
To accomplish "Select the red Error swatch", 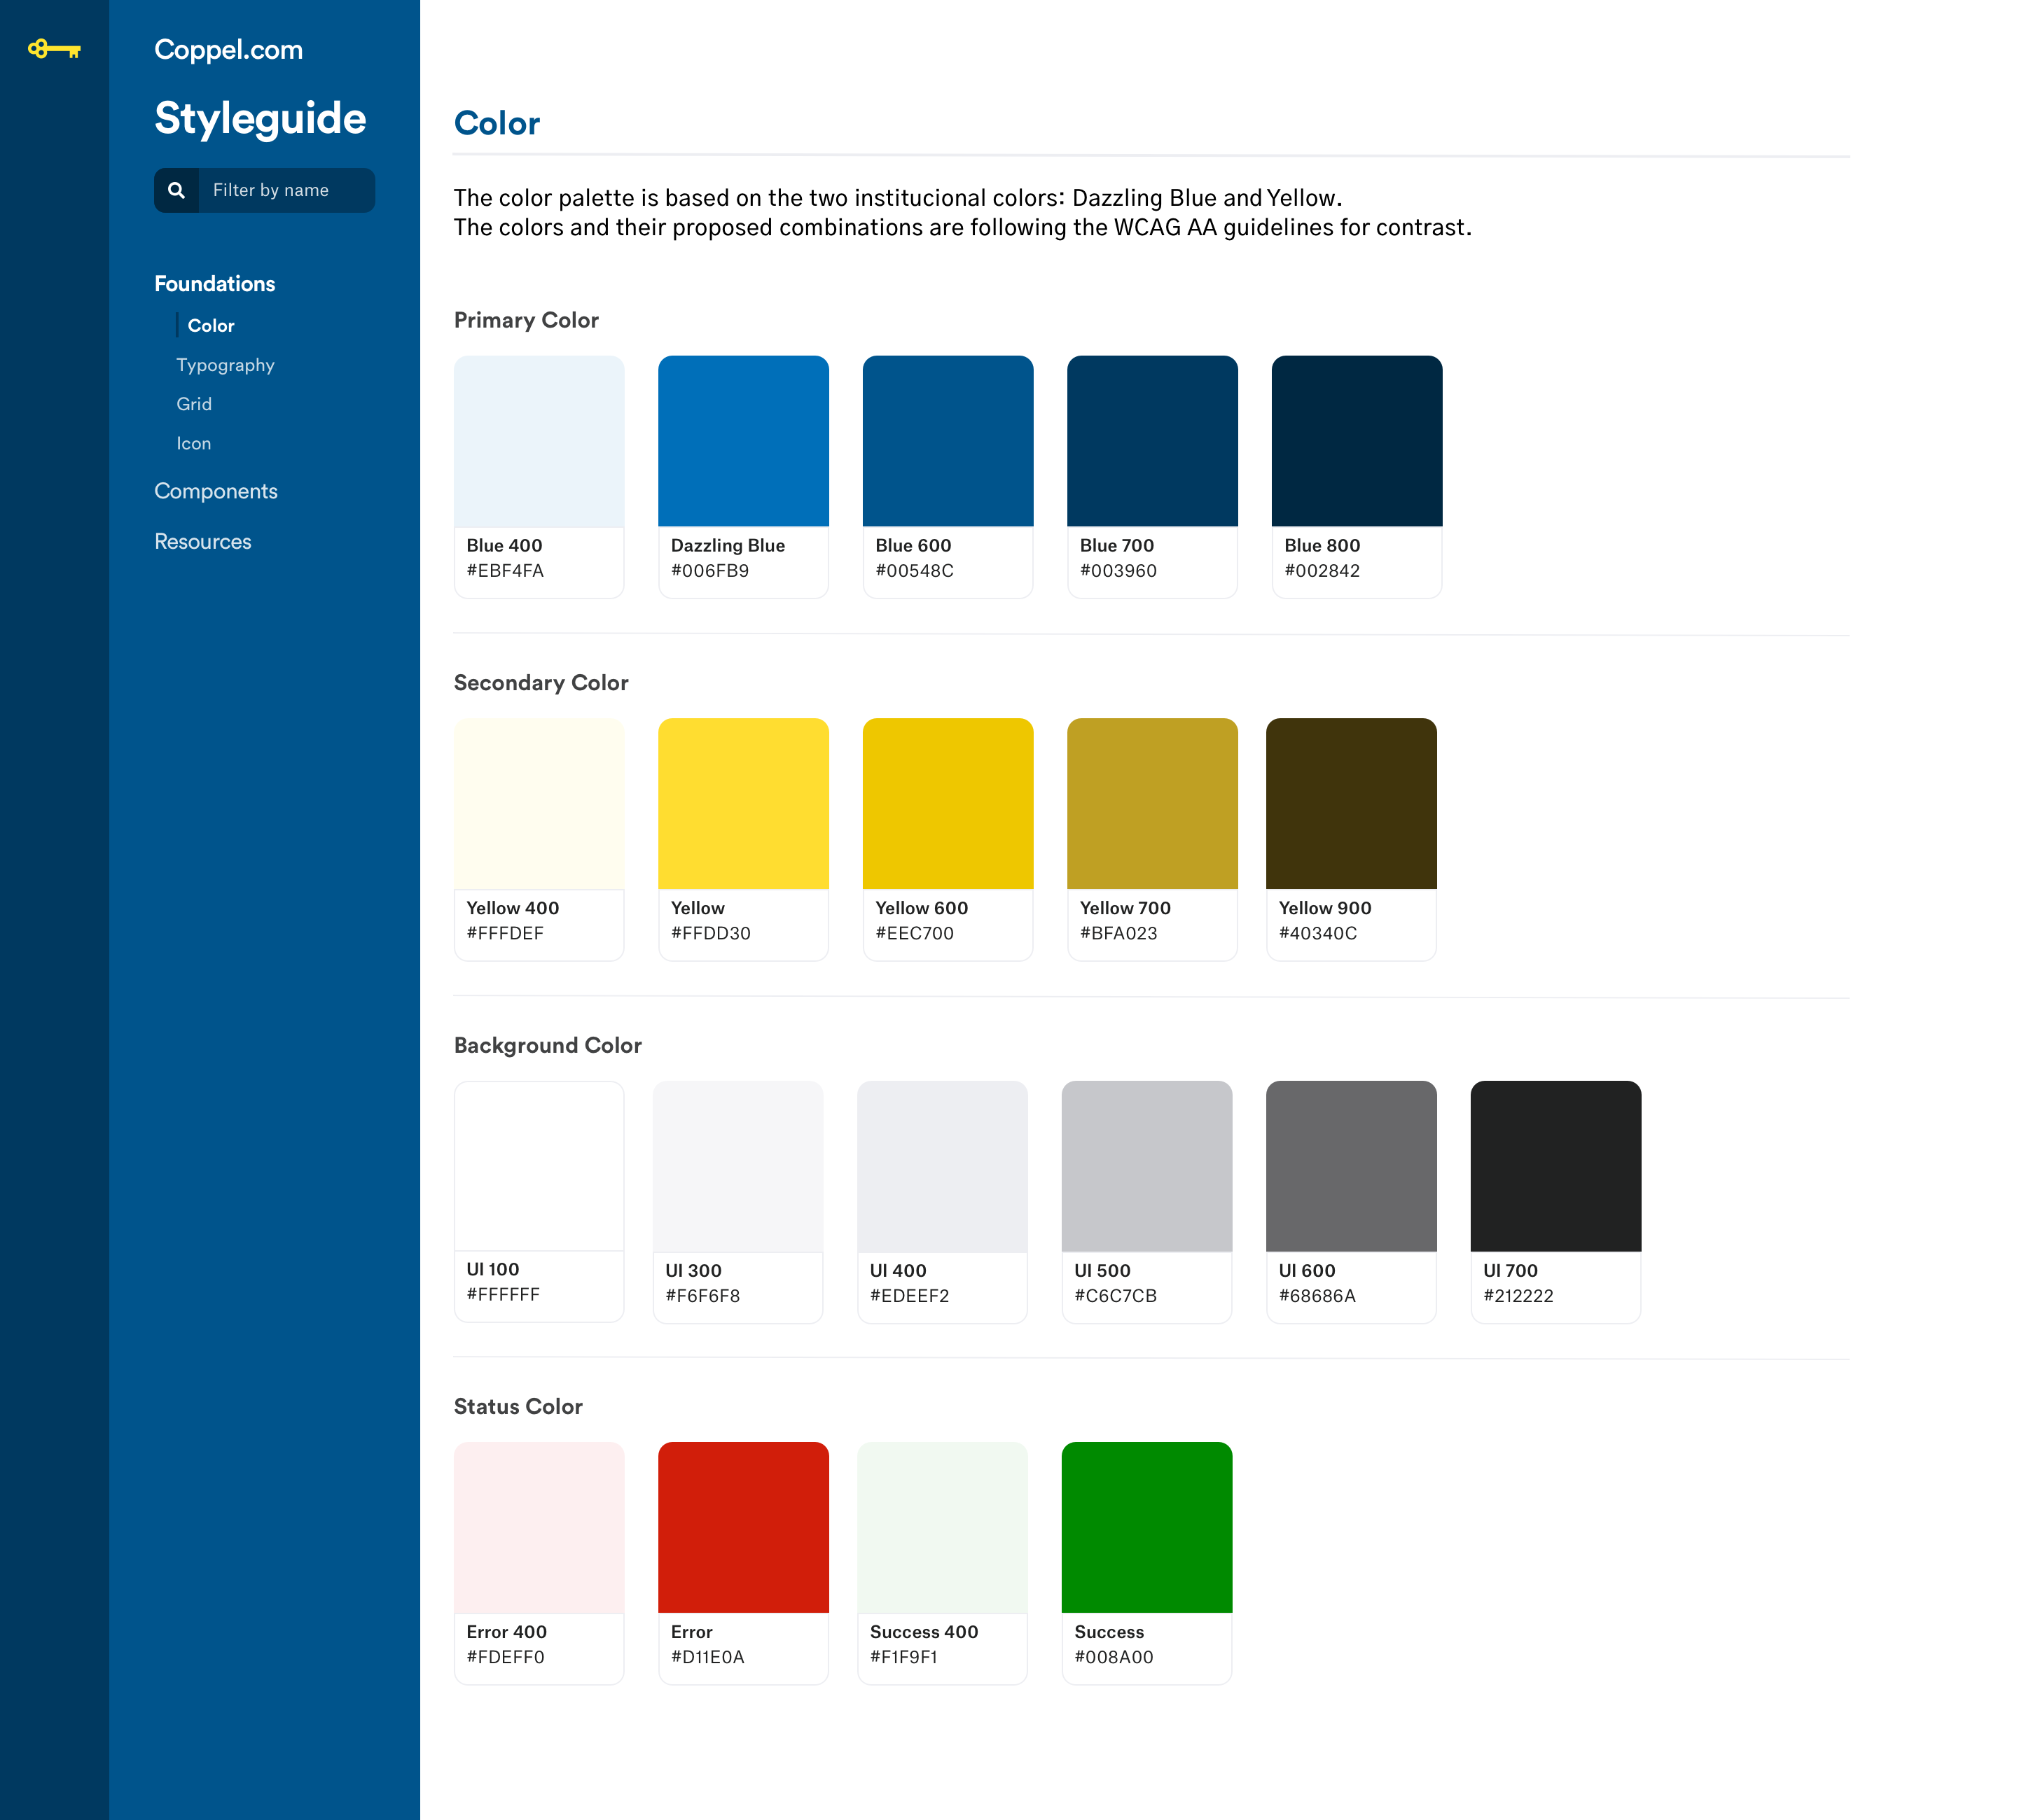I will pyautogui.click(x=742, y=1527).
